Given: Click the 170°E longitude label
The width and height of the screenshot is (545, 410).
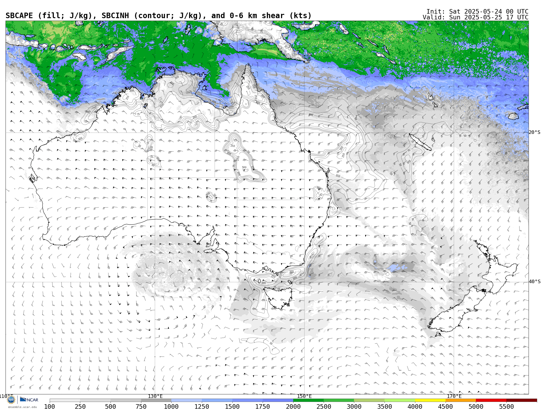Looking at the screenshot, I should [x=454, y=396].
